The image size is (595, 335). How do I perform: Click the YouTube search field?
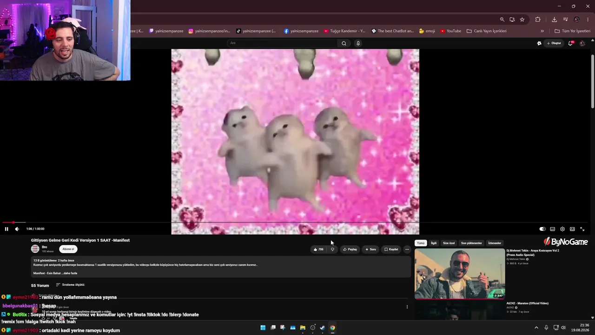click(283, 43)
